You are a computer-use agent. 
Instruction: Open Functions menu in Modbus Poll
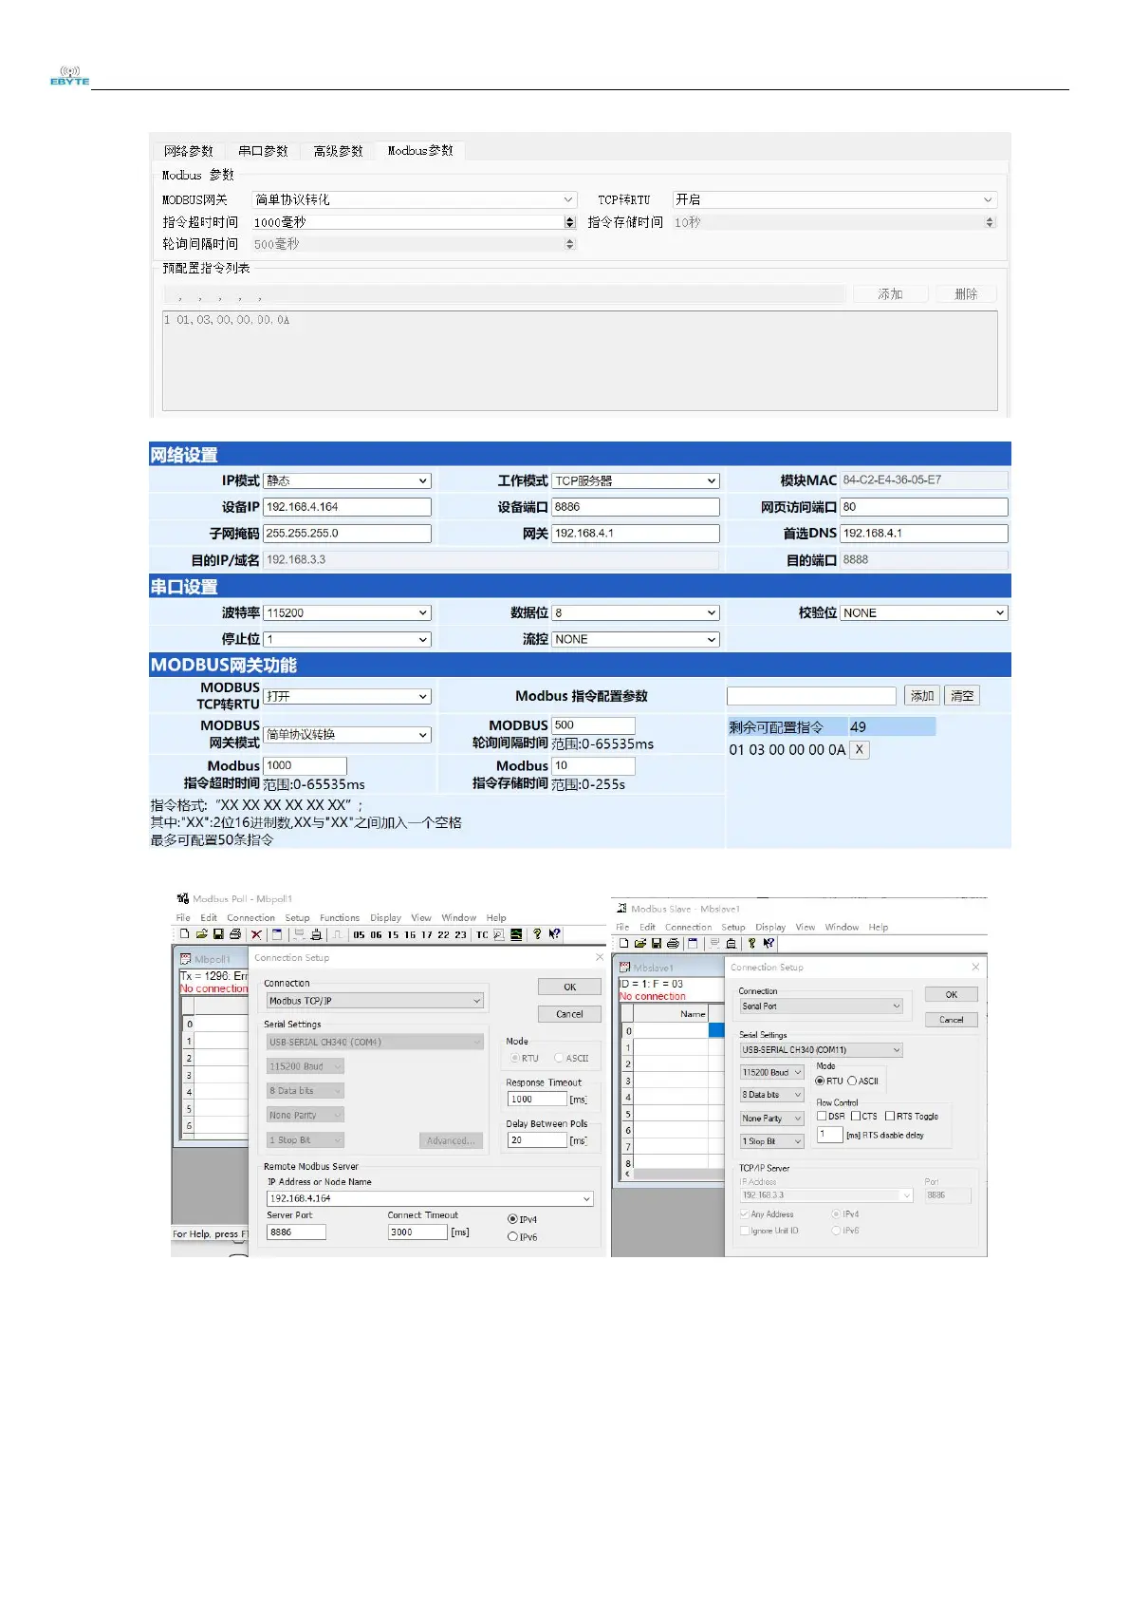click(340, 918)
